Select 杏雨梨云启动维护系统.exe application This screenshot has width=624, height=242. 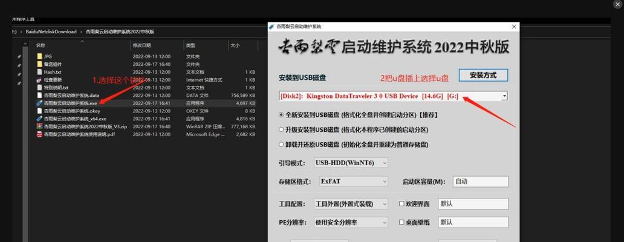tap(67, 103)
